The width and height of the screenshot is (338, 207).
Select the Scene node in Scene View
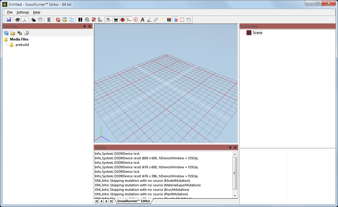(x=257, y=33)
